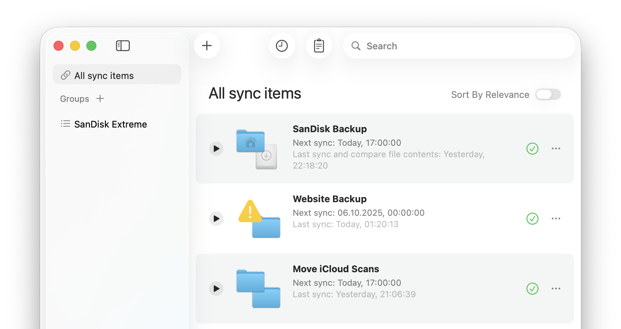Open more options for Website Backup
This screenshot has height=329, width=621.
tap(556, 219)
